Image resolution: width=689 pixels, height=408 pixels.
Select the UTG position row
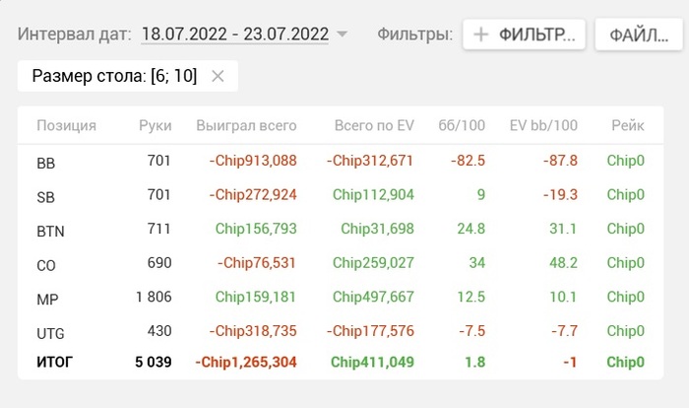coord(341,331)
